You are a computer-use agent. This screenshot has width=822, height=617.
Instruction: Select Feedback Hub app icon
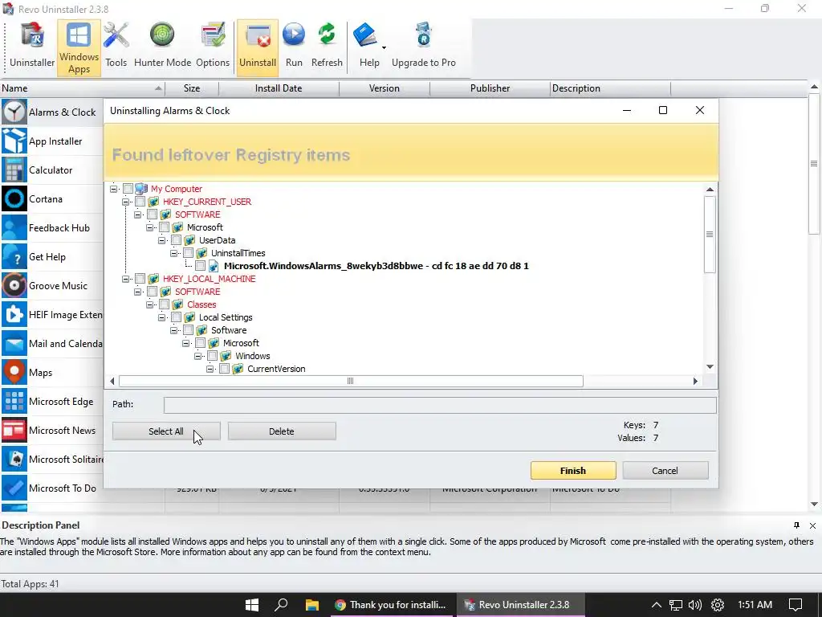coord(14,227)
